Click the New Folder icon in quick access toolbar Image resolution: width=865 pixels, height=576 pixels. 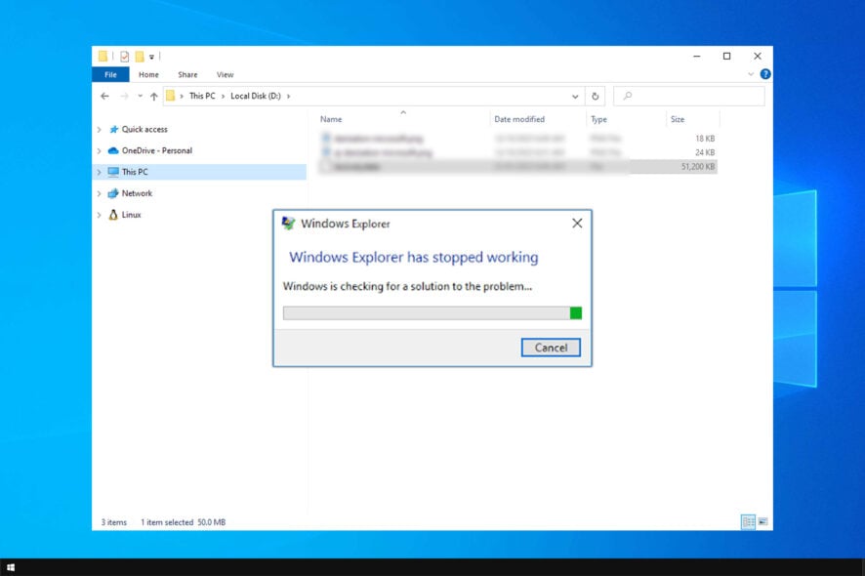point(138,56)
